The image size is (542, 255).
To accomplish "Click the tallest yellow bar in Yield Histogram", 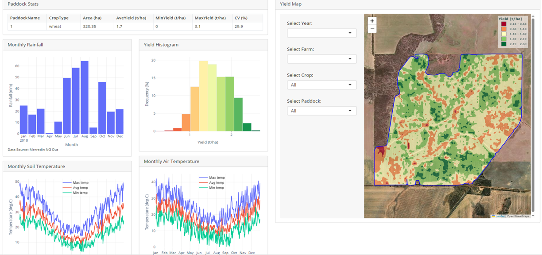I will coord(203,96).
